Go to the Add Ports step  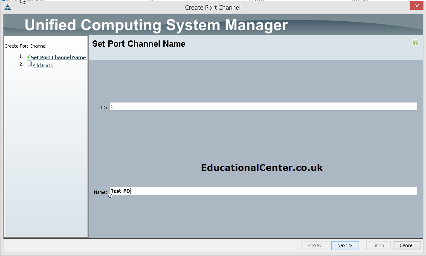coord(43,65)
